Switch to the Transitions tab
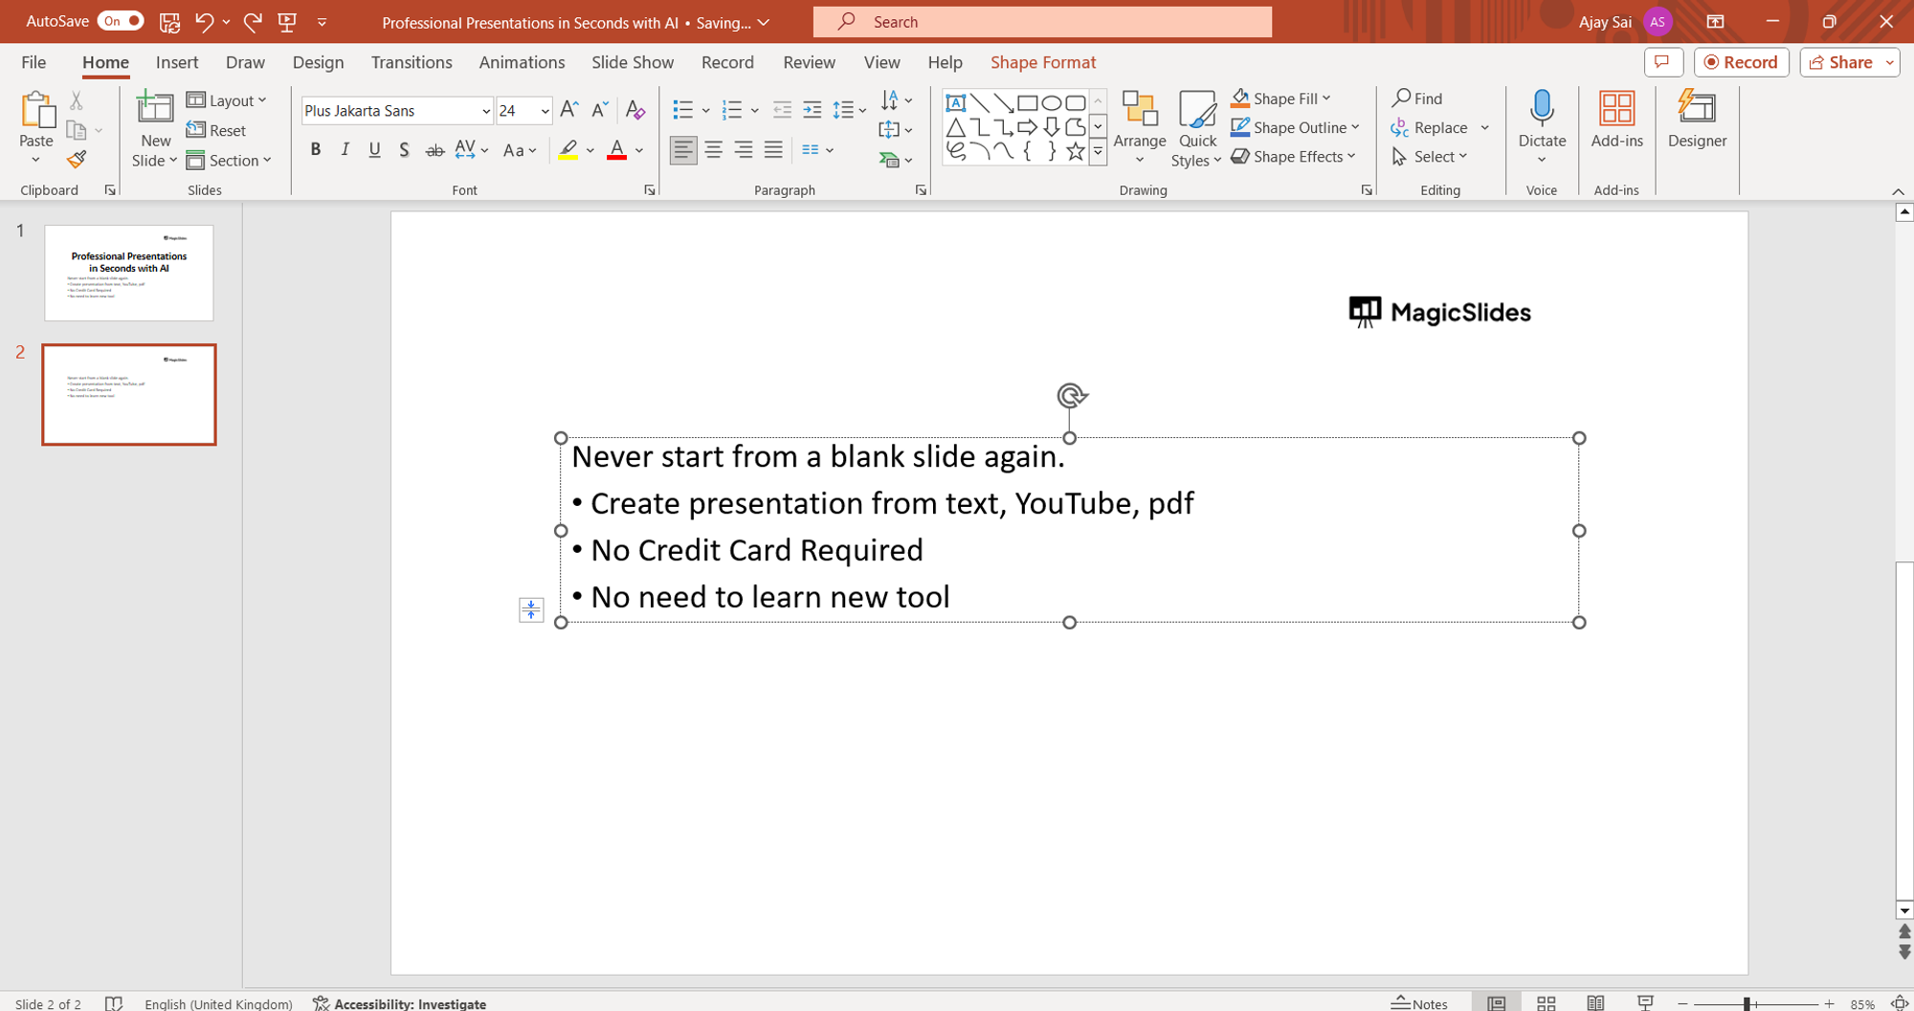This screenshot has width=1914, height=1011. (x=412, y=62)
